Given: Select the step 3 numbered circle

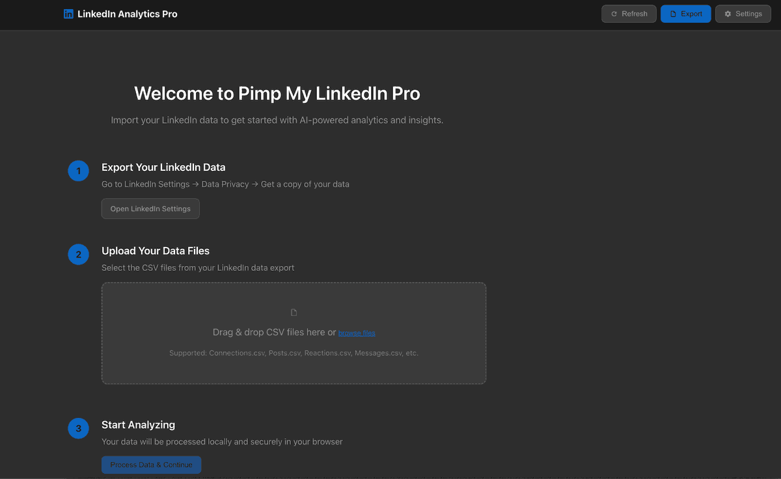Looking at the screenshot, I should pyautogui.click(x=78, y=428).
